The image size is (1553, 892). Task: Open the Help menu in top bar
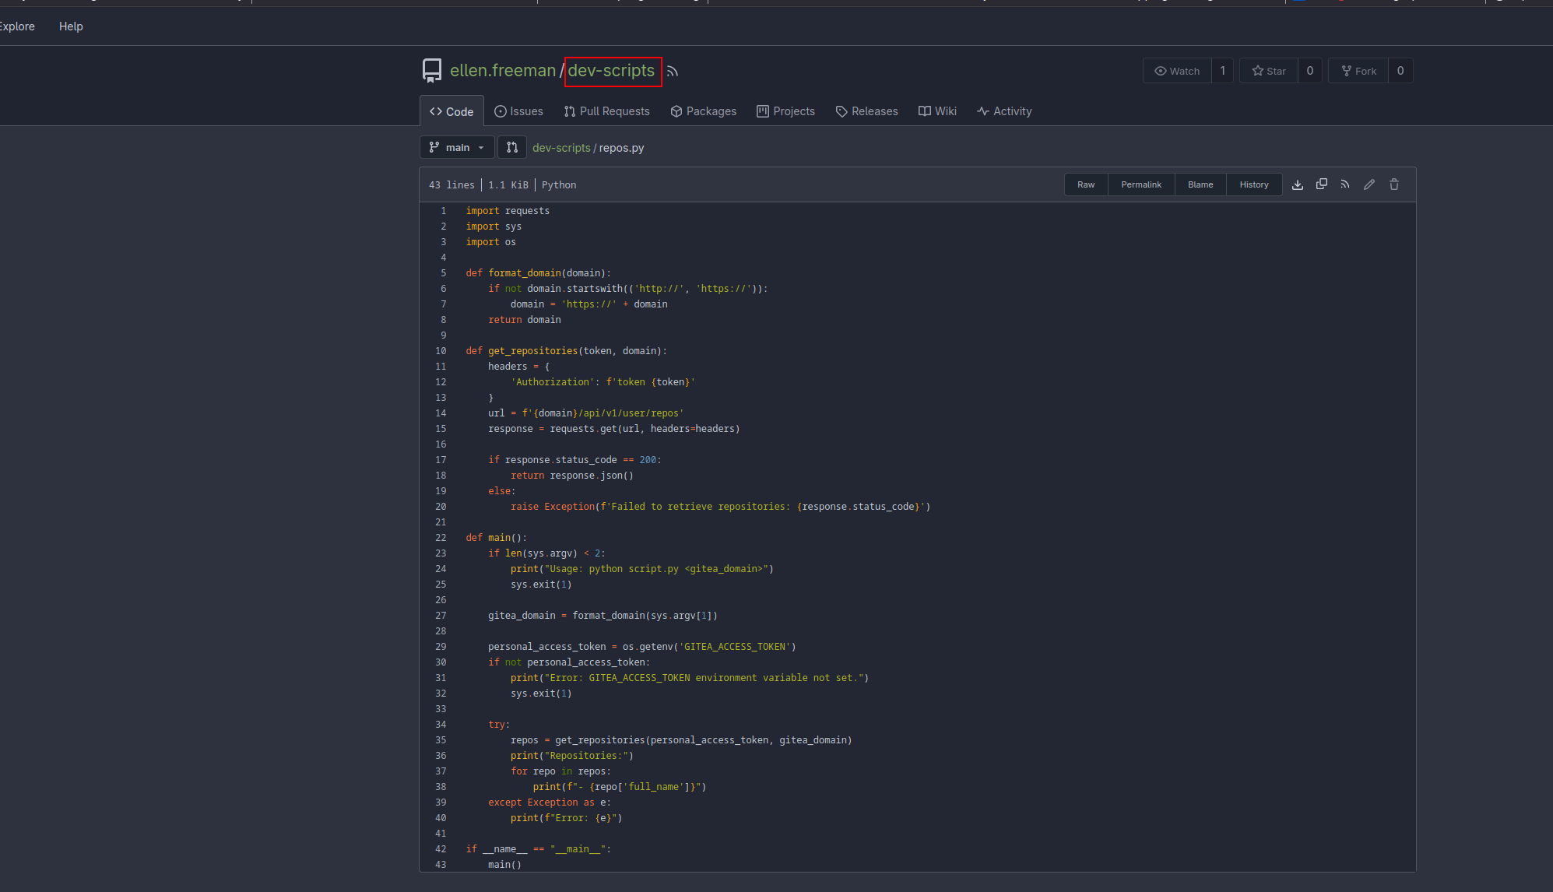(71, 26)
